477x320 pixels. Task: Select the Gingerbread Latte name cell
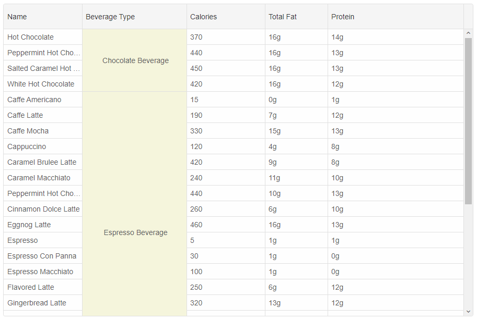(x=43, y=303)
